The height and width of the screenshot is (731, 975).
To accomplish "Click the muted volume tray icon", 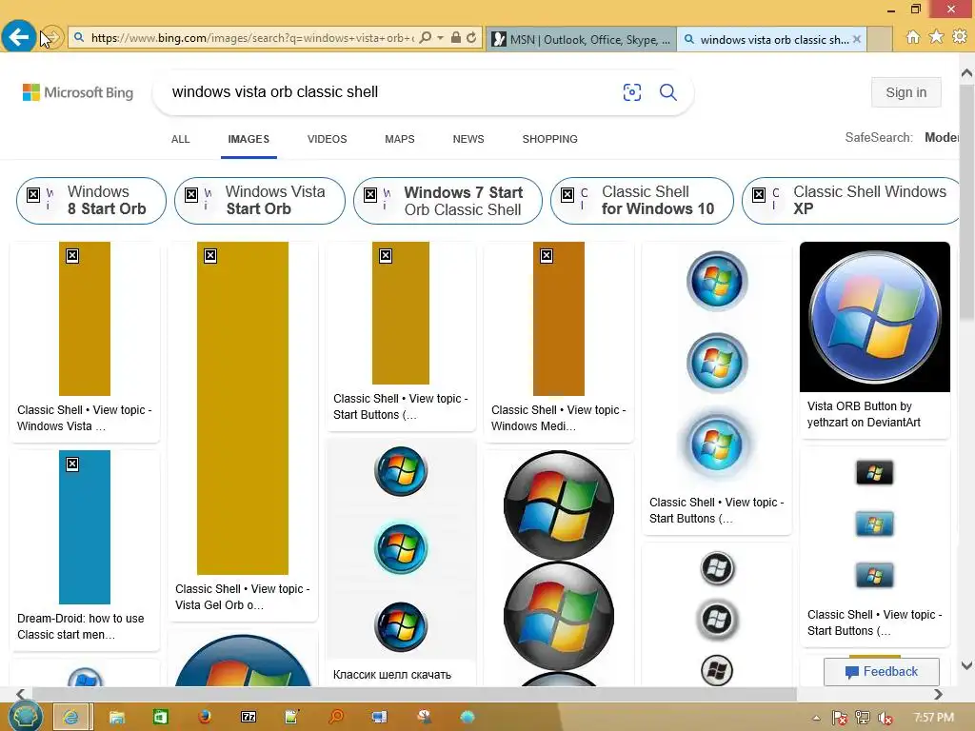I will pos(885,718).
